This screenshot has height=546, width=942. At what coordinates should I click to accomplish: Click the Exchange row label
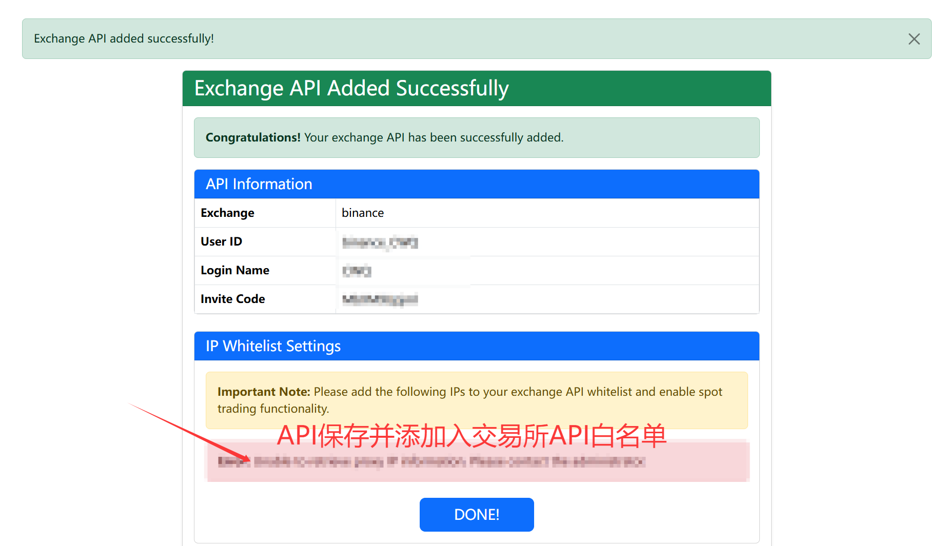pos(227,212)
